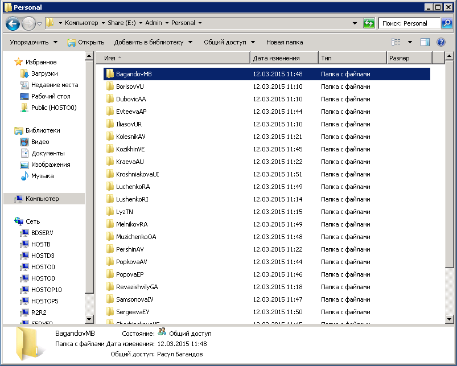Open the 'Упорядочить' menu
The height and width of the screenshot is (366, 457).
point(34,42)
